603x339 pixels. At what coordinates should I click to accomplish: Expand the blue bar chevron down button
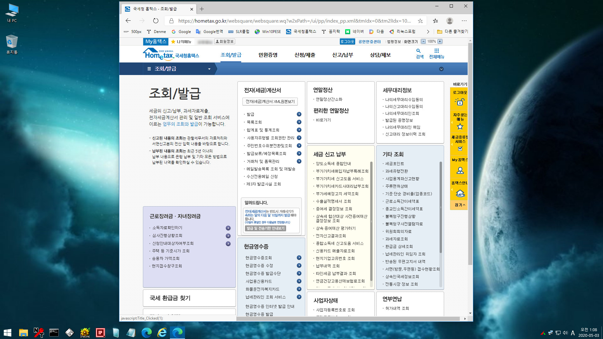point(441,69)
